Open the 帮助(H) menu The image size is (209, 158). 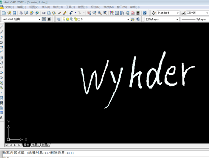tap(135, 7)
